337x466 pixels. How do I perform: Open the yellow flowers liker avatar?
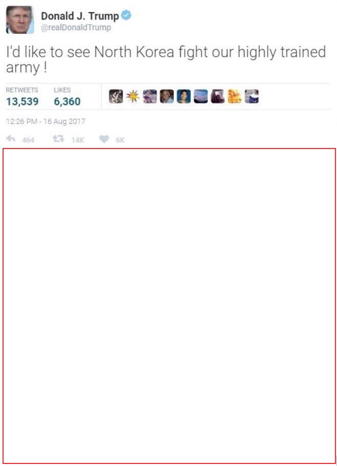pos(235,97)
